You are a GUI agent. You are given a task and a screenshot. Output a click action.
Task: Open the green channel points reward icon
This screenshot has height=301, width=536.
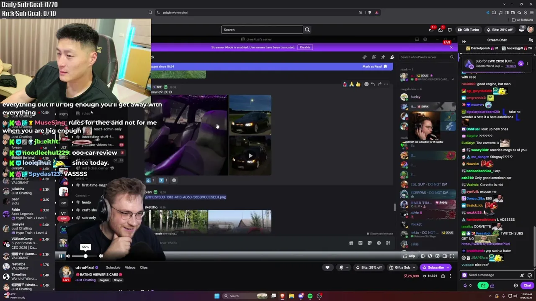(x=483, y=286)
